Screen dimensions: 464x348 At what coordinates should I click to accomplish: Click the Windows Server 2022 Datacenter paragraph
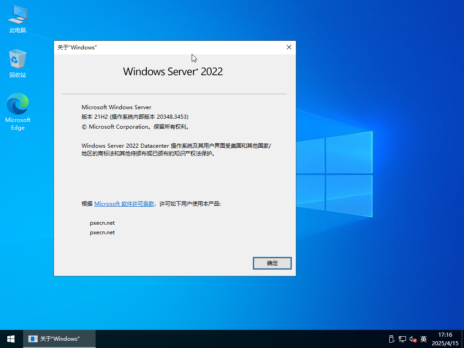pos(176,150)
